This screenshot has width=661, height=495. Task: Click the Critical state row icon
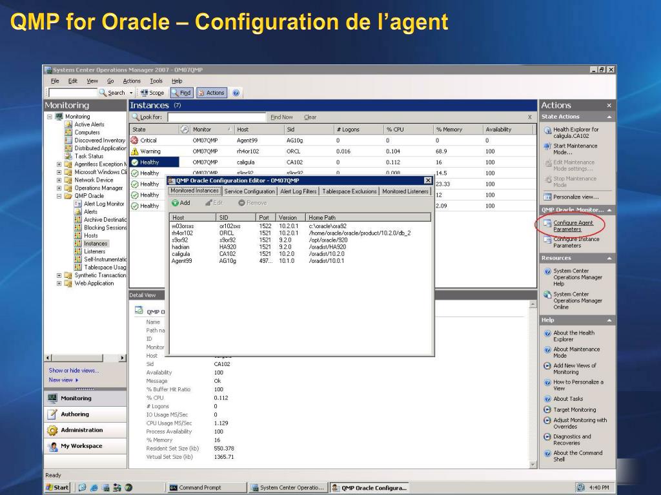click(134, 141)
